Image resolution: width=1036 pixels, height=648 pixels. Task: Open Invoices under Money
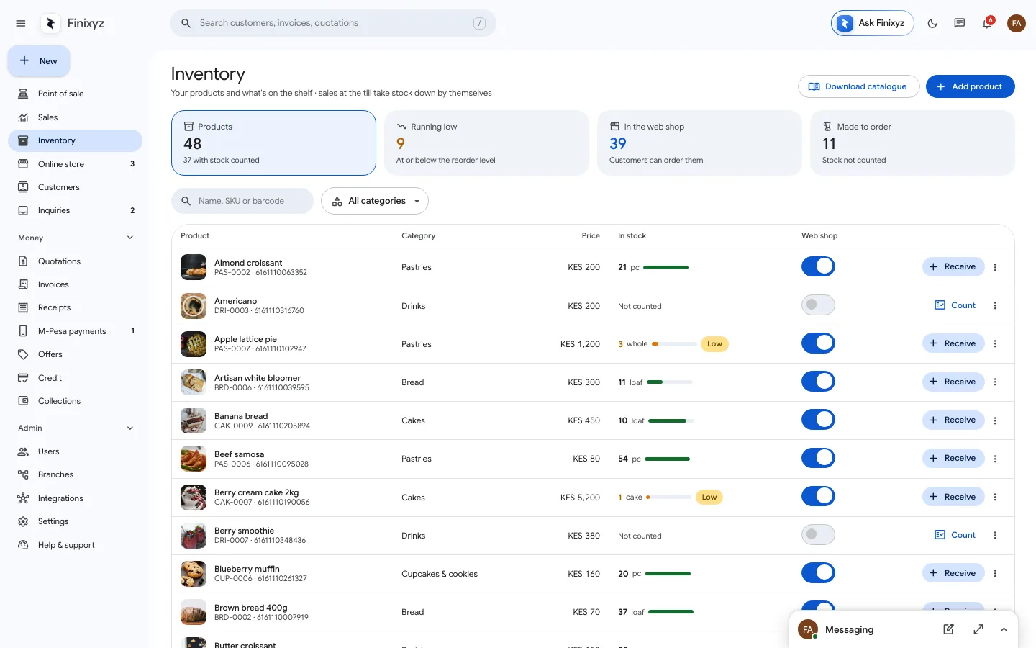[75, 284]
